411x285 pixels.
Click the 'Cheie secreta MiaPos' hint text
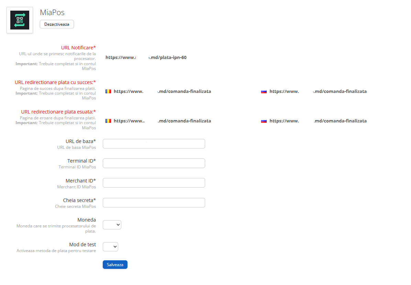pyautogui.click(x=76, y=206)
